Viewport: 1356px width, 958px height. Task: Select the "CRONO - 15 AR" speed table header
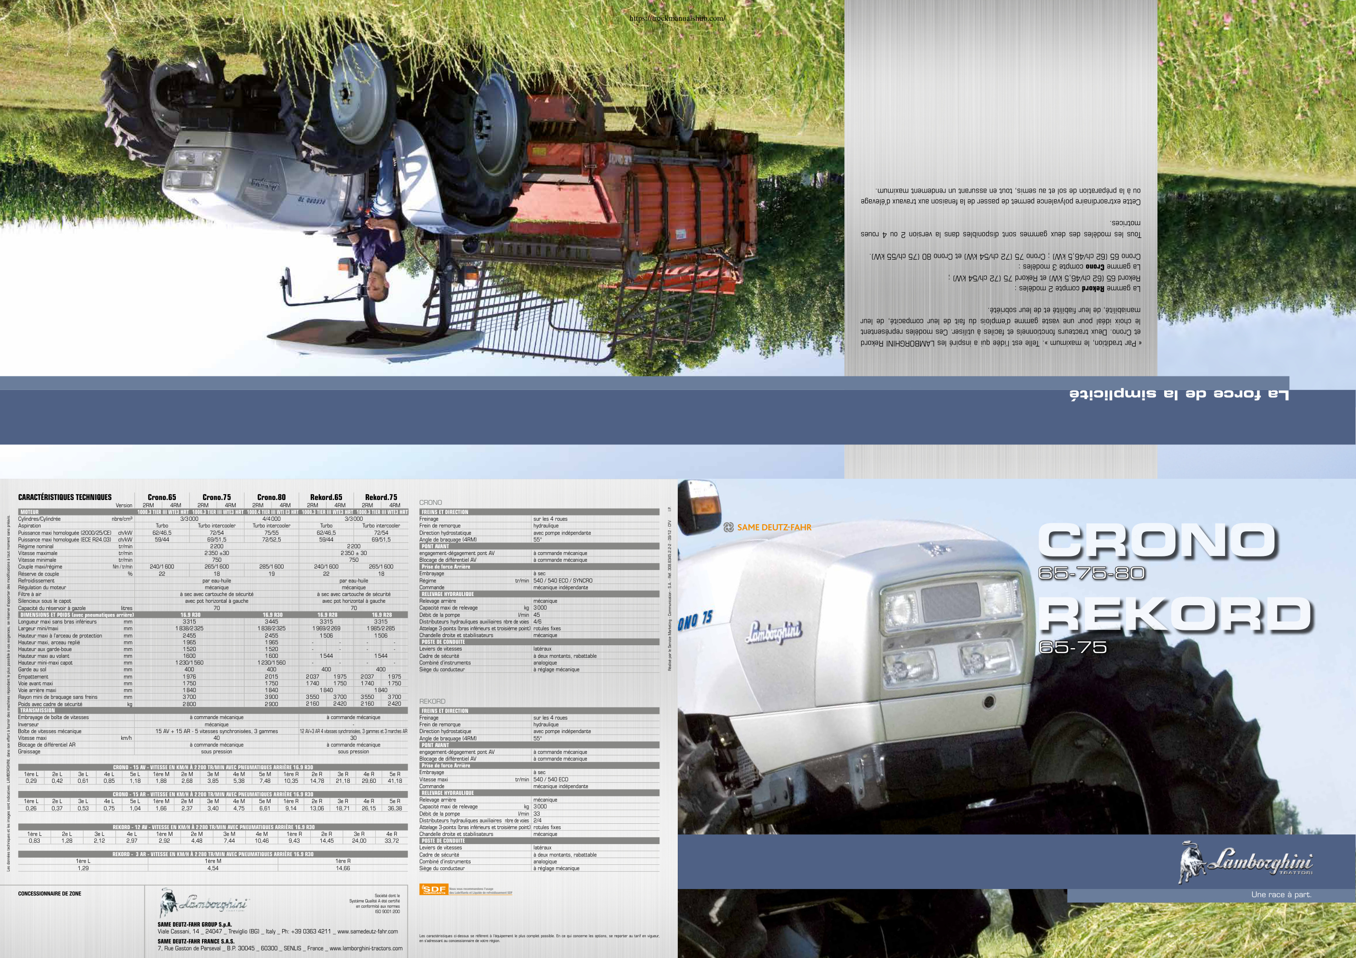coord(213,794)
